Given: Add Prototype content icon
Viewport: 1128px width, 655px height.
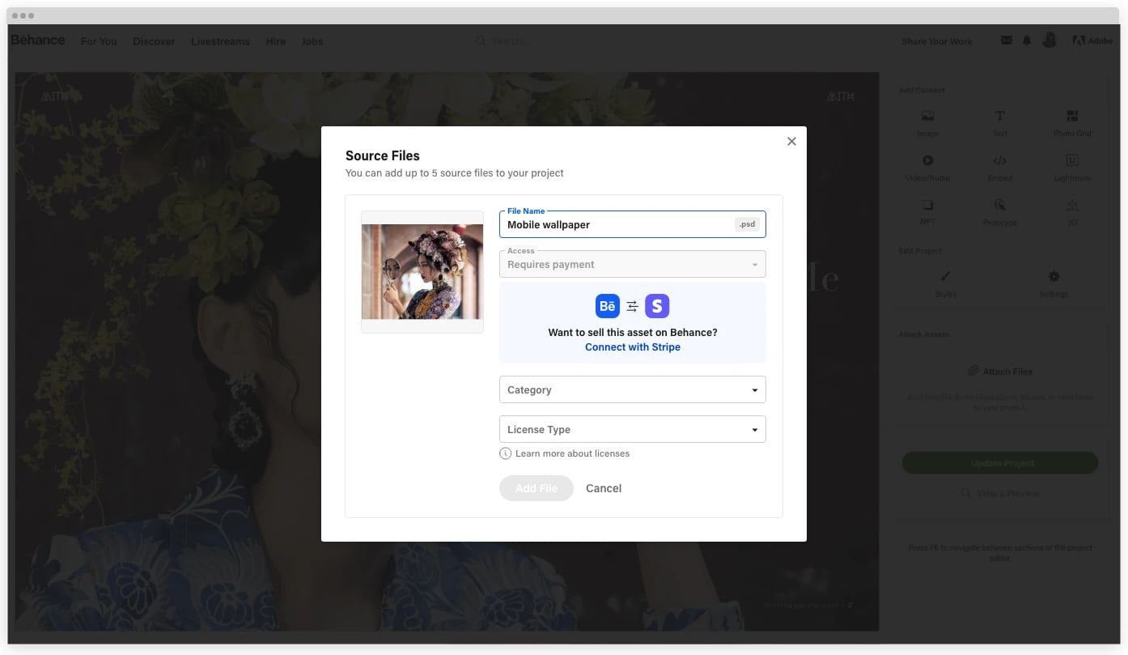Looking at the screenshot, I should click(x=1000, y=206).
